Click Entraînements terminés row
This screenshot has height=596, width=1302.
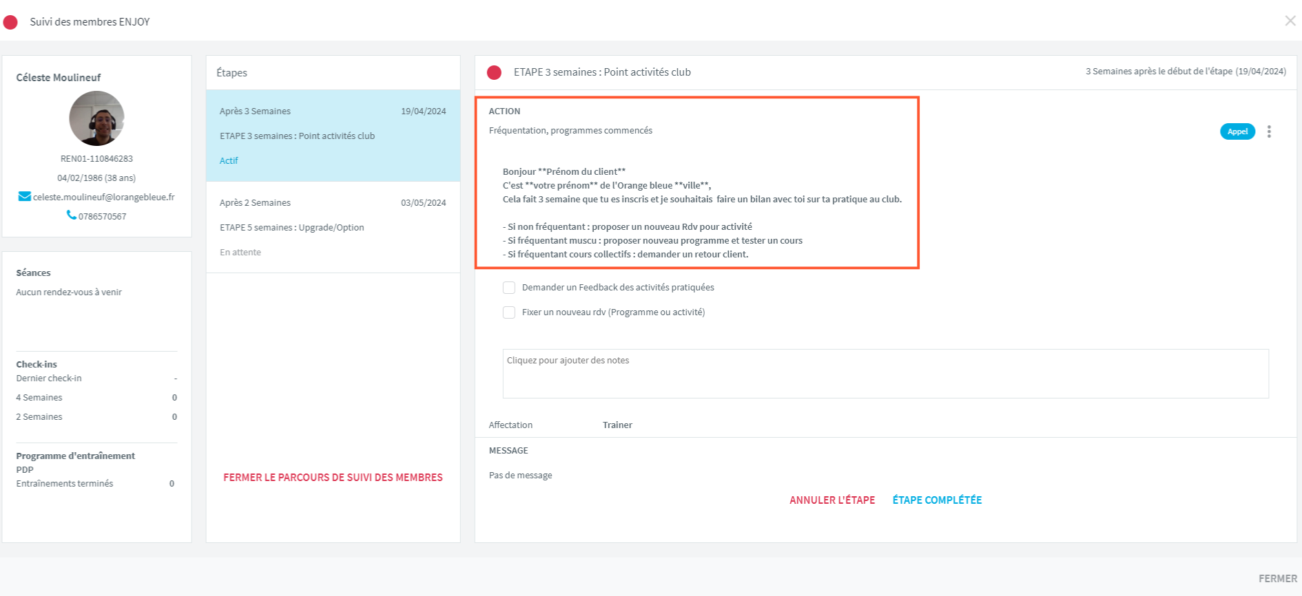coord(96,484)
